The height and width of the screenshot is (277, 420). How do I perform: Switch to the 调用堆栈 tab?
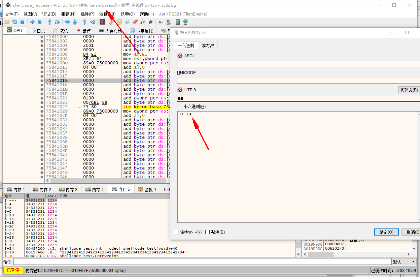pos(141,31)
